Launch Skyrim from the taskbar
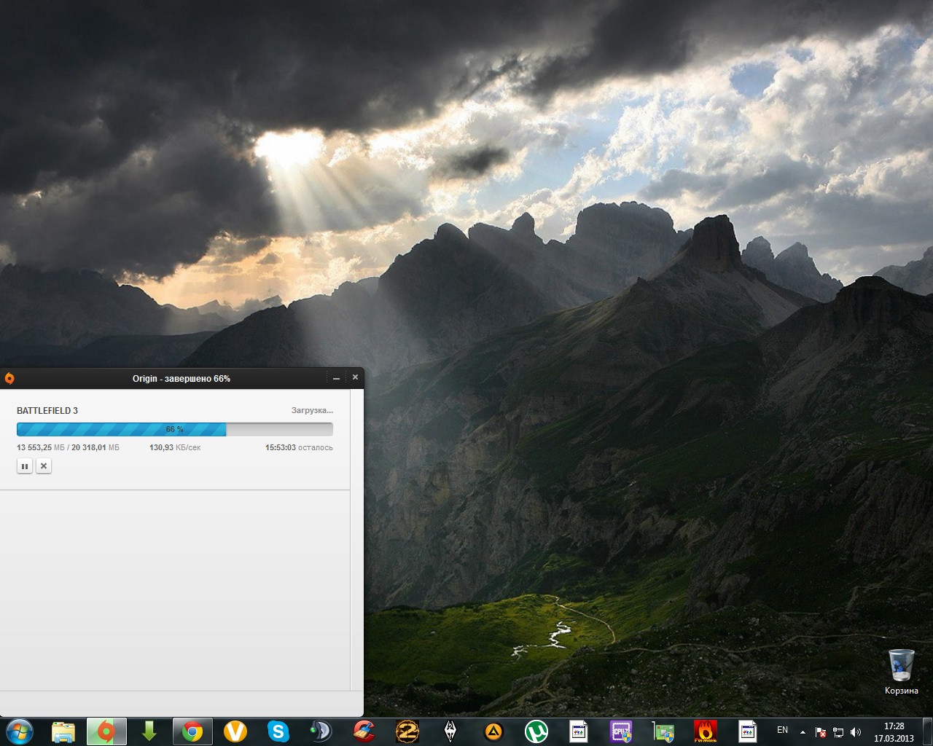This screenshot has width=933, height=746. 450,731
